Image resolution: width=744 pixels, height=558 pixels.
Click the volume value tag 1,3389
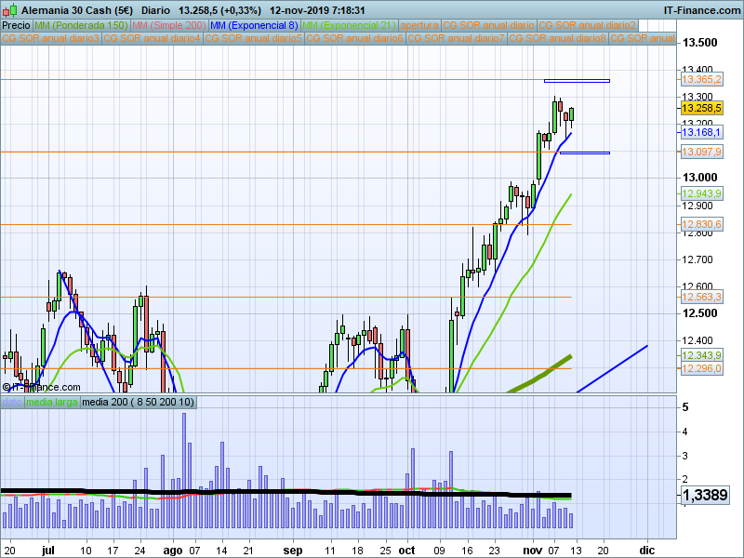(705, 495)
